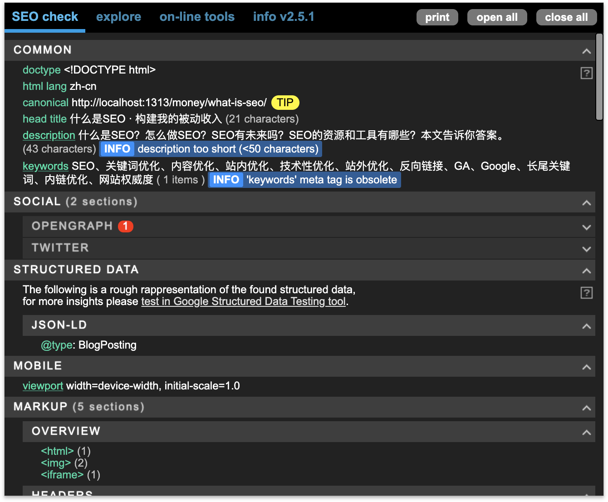Collapse the COMMON section

pyautogui.click(x=586, y=51)
